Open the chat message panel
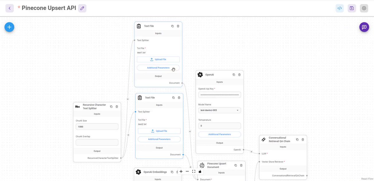Screen dimensions: 374x181 [x=364, y=27]
